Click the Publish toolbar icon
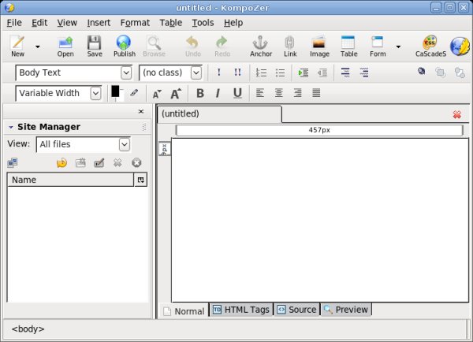Image resolution: width=473 pixels, height=342 pixels. click(124, 46)
